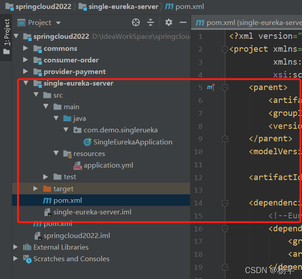Hide the Project tool window via minus icon

click(x=183, y=23)
